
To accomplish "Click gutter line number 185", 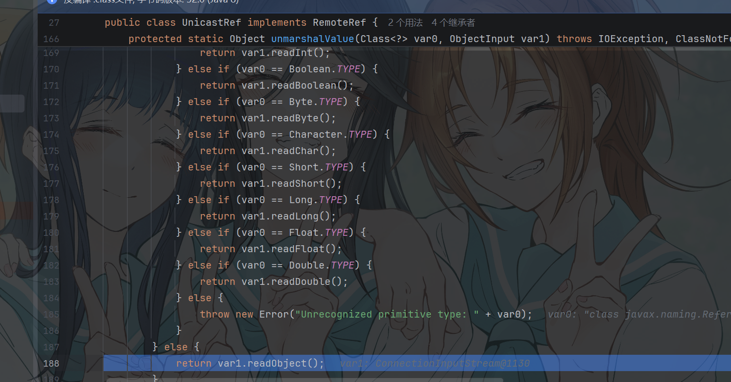I will click(x=51, y=314).
